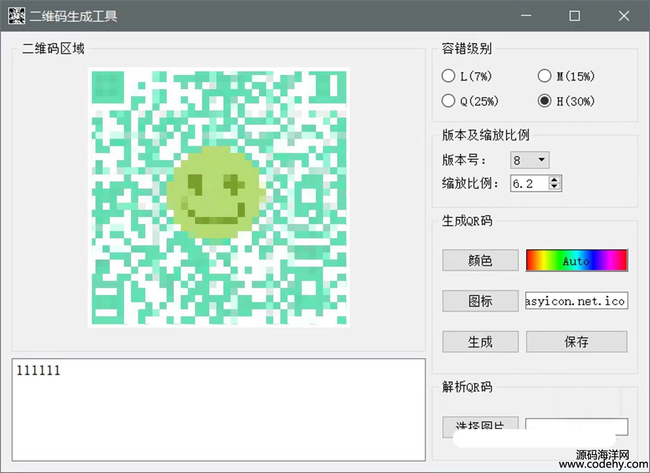Click the scale ratio value field
The width and height of the screenshot is (650, 473).
pyautogui.click(x=530, y=184)
